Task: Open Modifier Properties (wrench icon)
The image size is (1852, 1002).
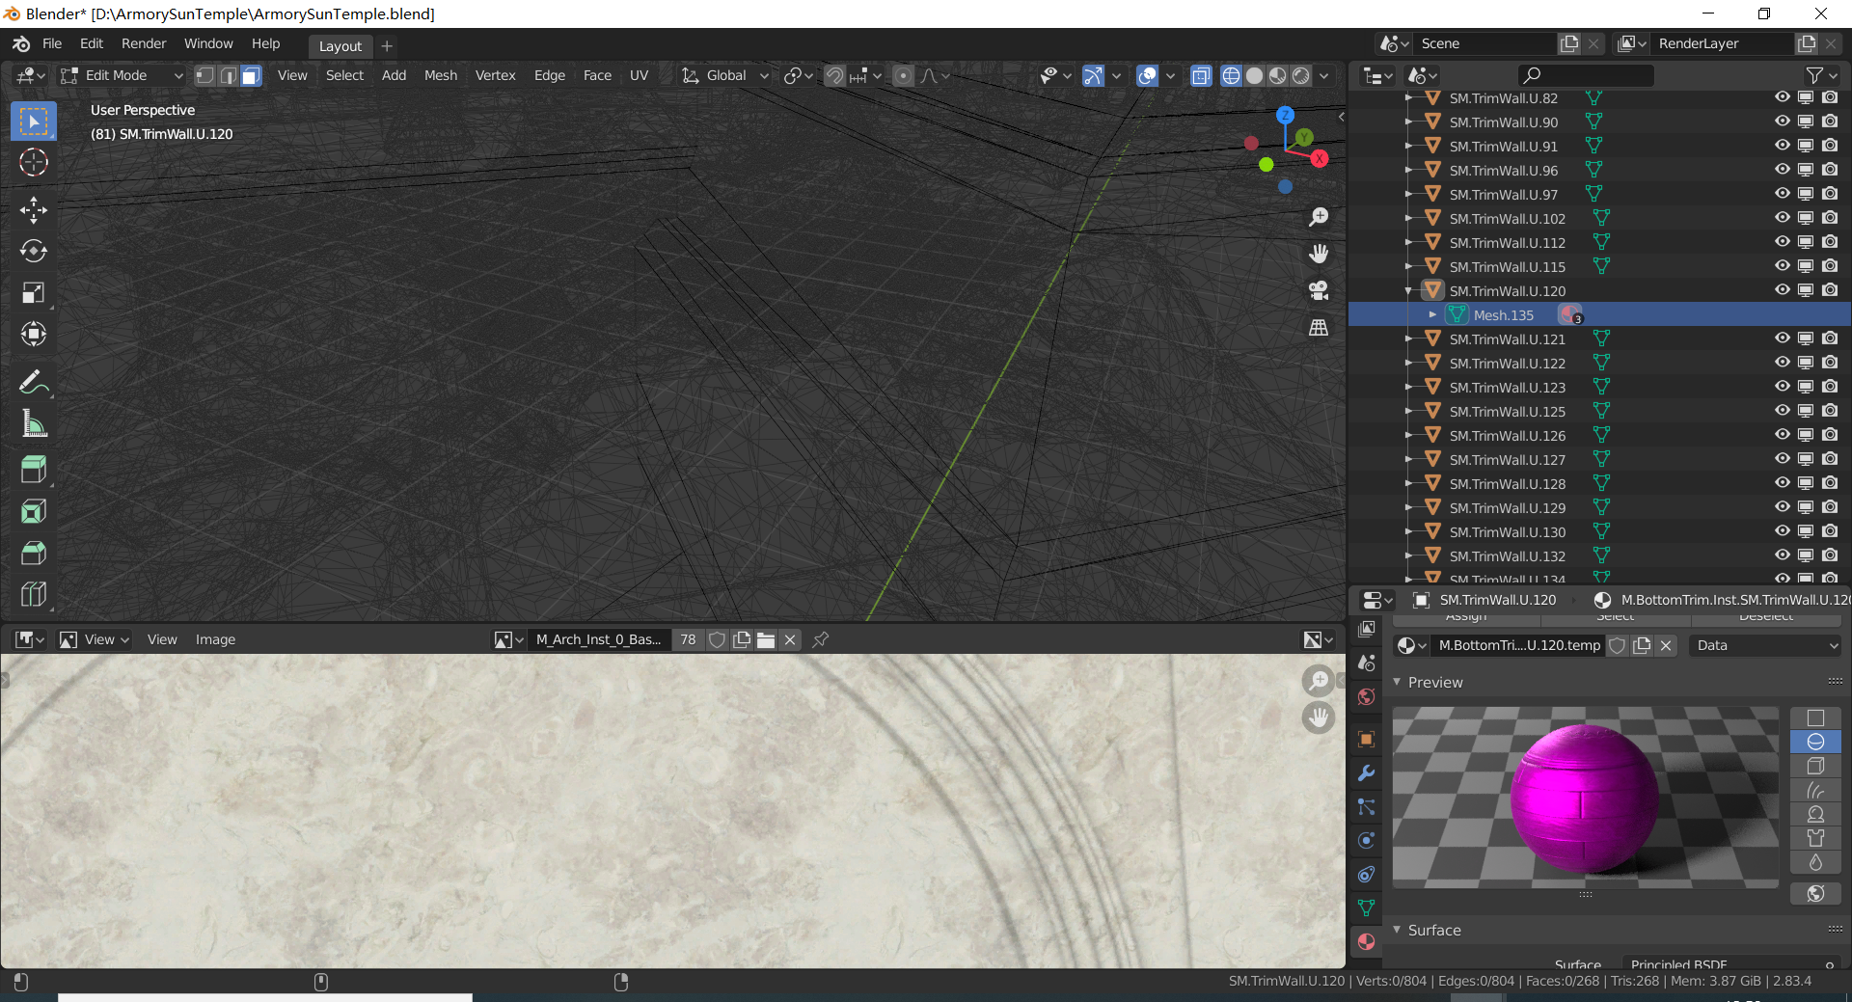Action: (x=1366, y=773)
